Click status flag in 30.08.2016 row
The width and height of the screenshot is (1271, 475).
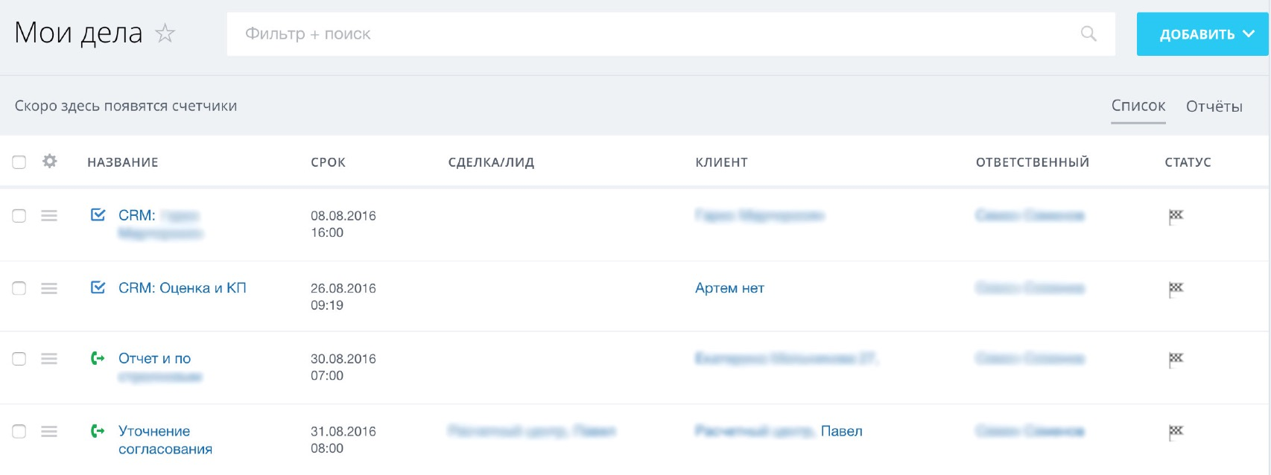pyautogui.click(x=1176, y=360)
